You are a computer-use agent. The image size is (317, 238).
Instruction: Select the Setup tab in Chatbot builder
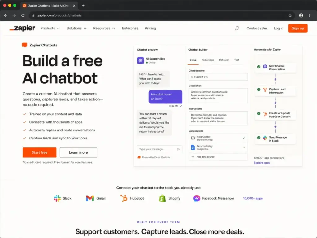[193, 60]
